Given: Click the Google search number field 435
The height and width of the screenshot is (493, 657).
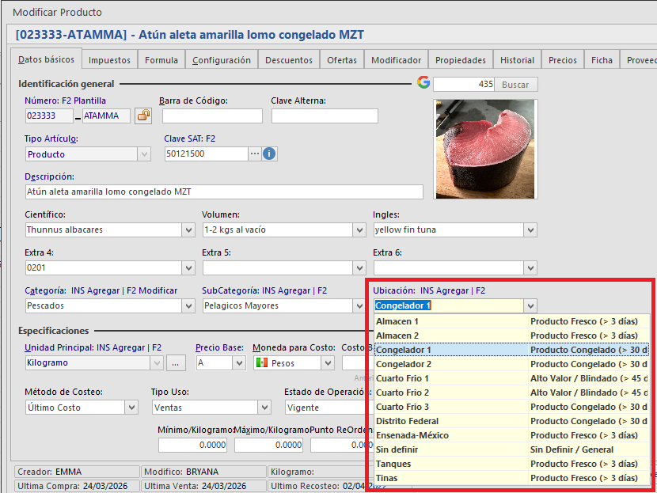Looking at the screenshot, I should [x=464, y=85].
